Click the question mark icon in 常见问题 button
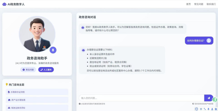 [x=23, y=70]
